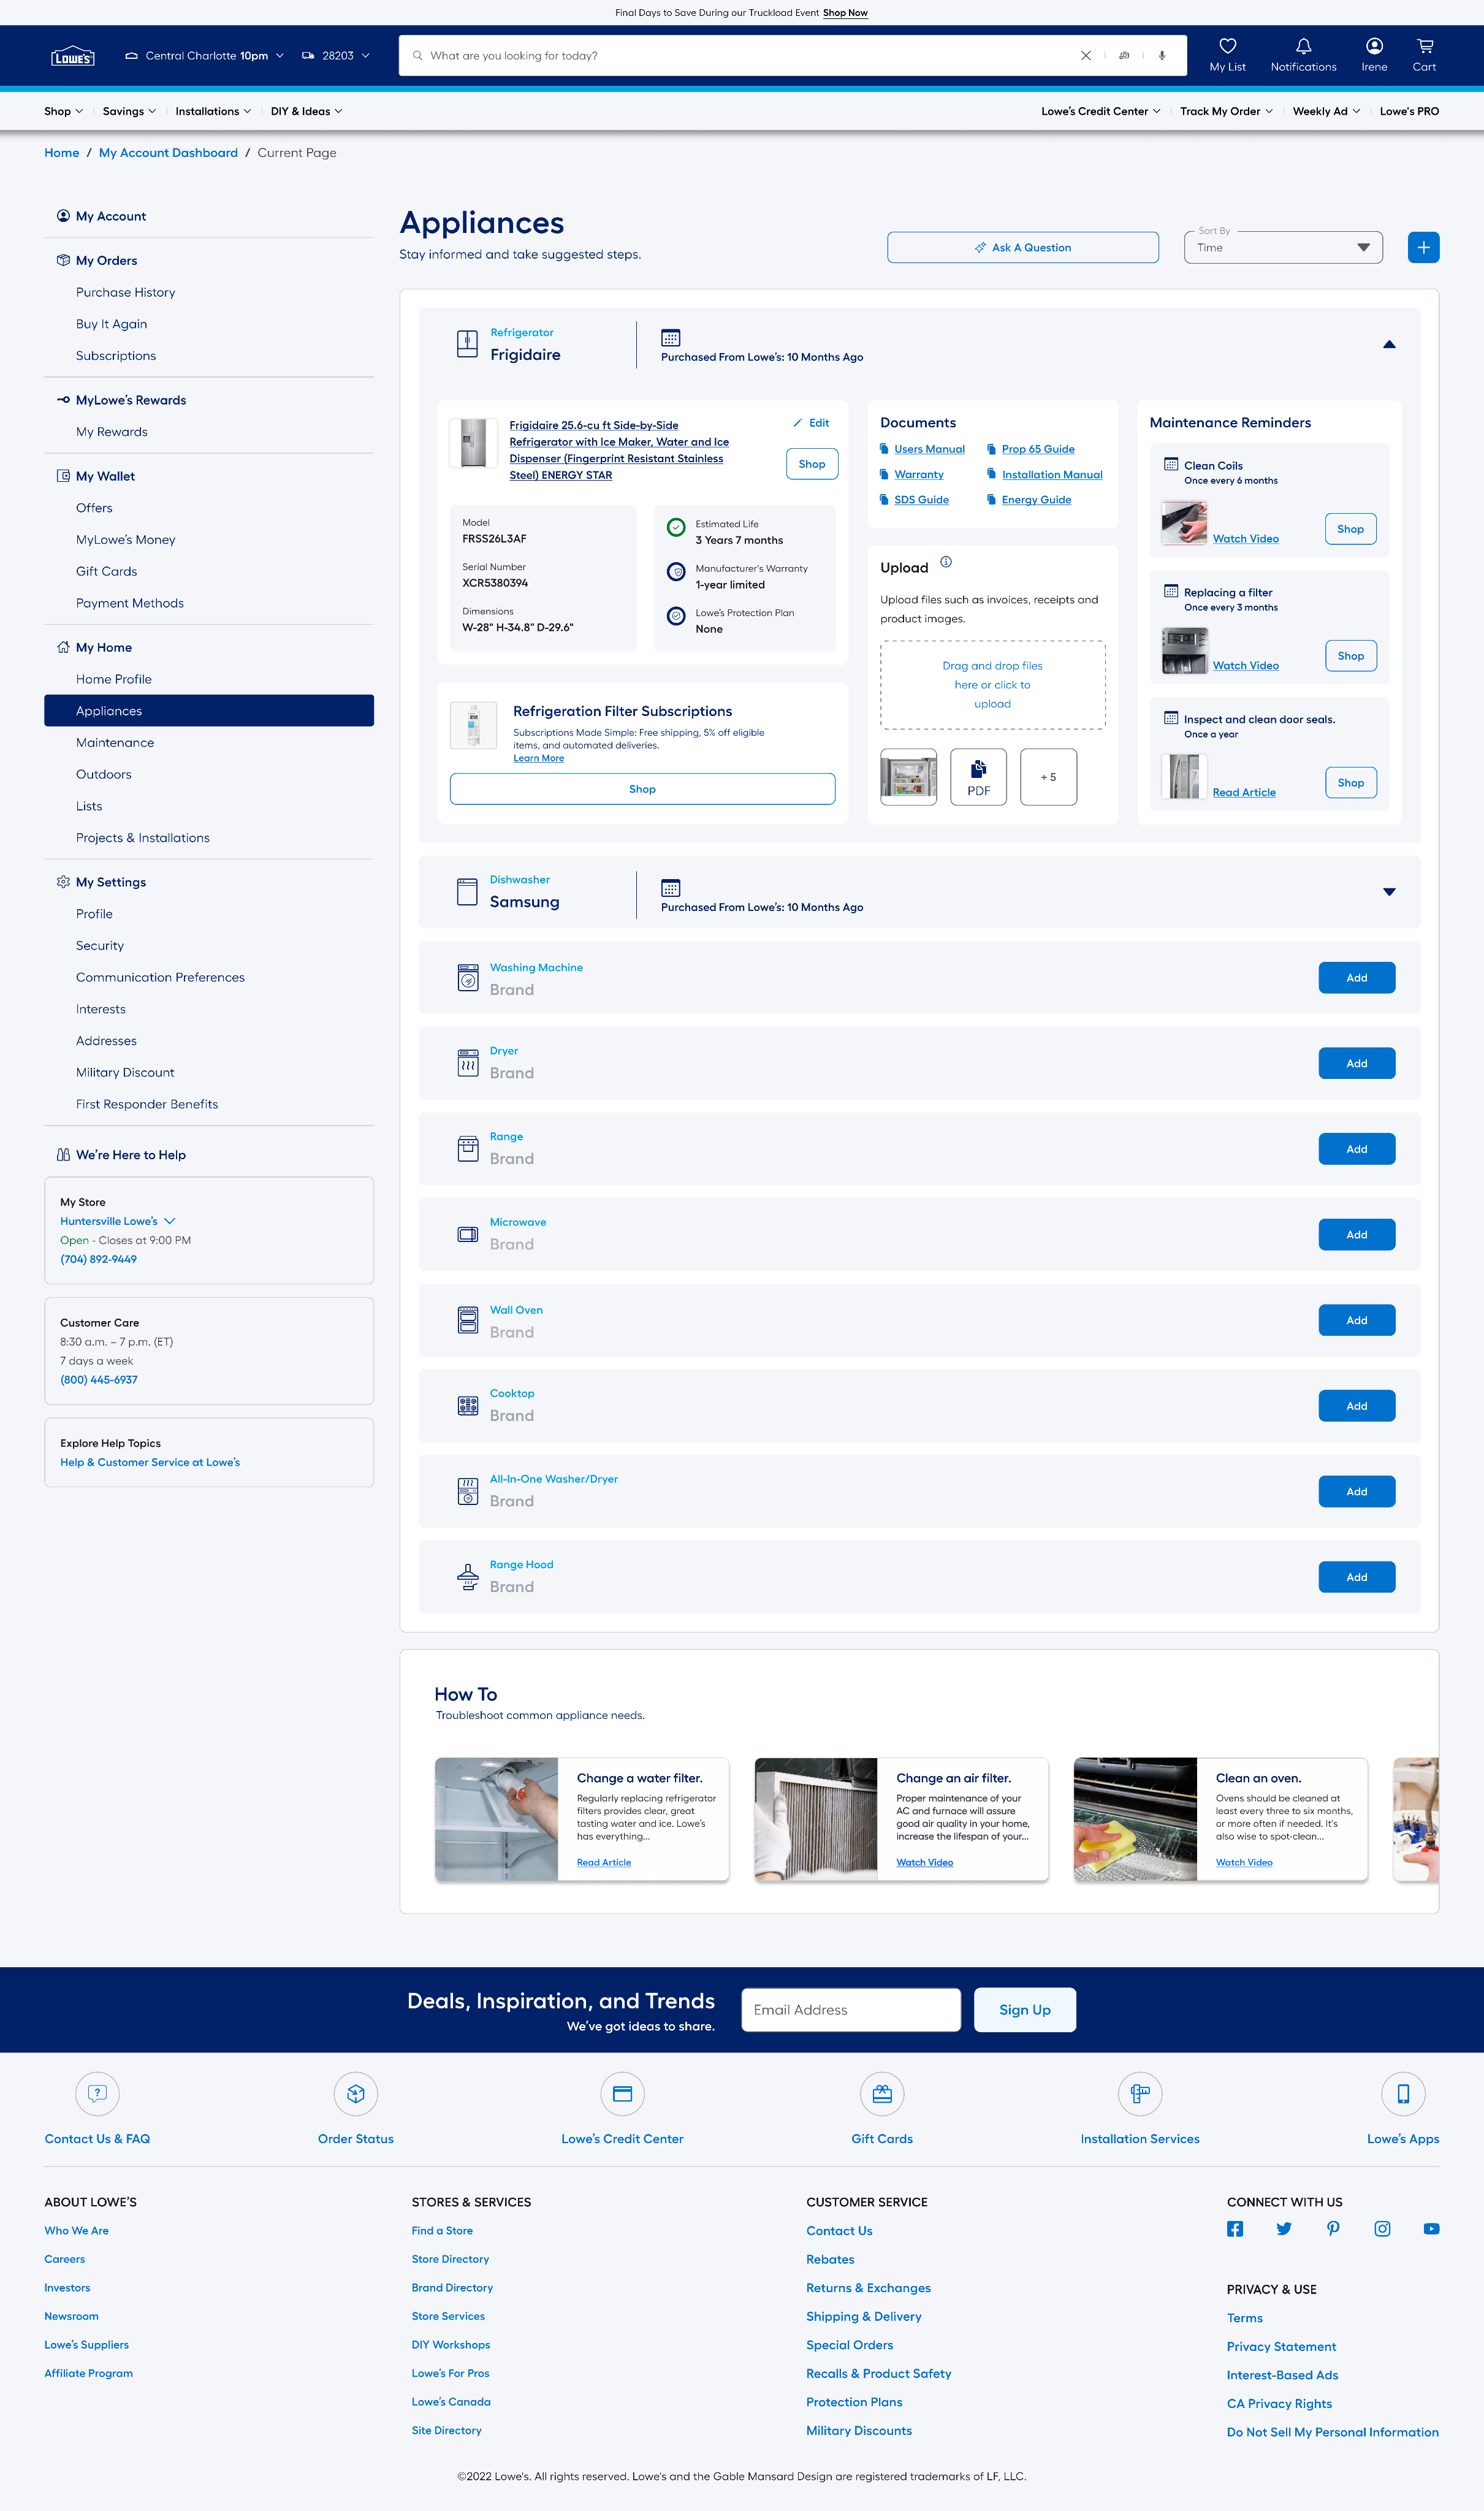Clear search field with X icon
The height and width of the screenshot is (2511, 1484).
[x=1085, y=56]
